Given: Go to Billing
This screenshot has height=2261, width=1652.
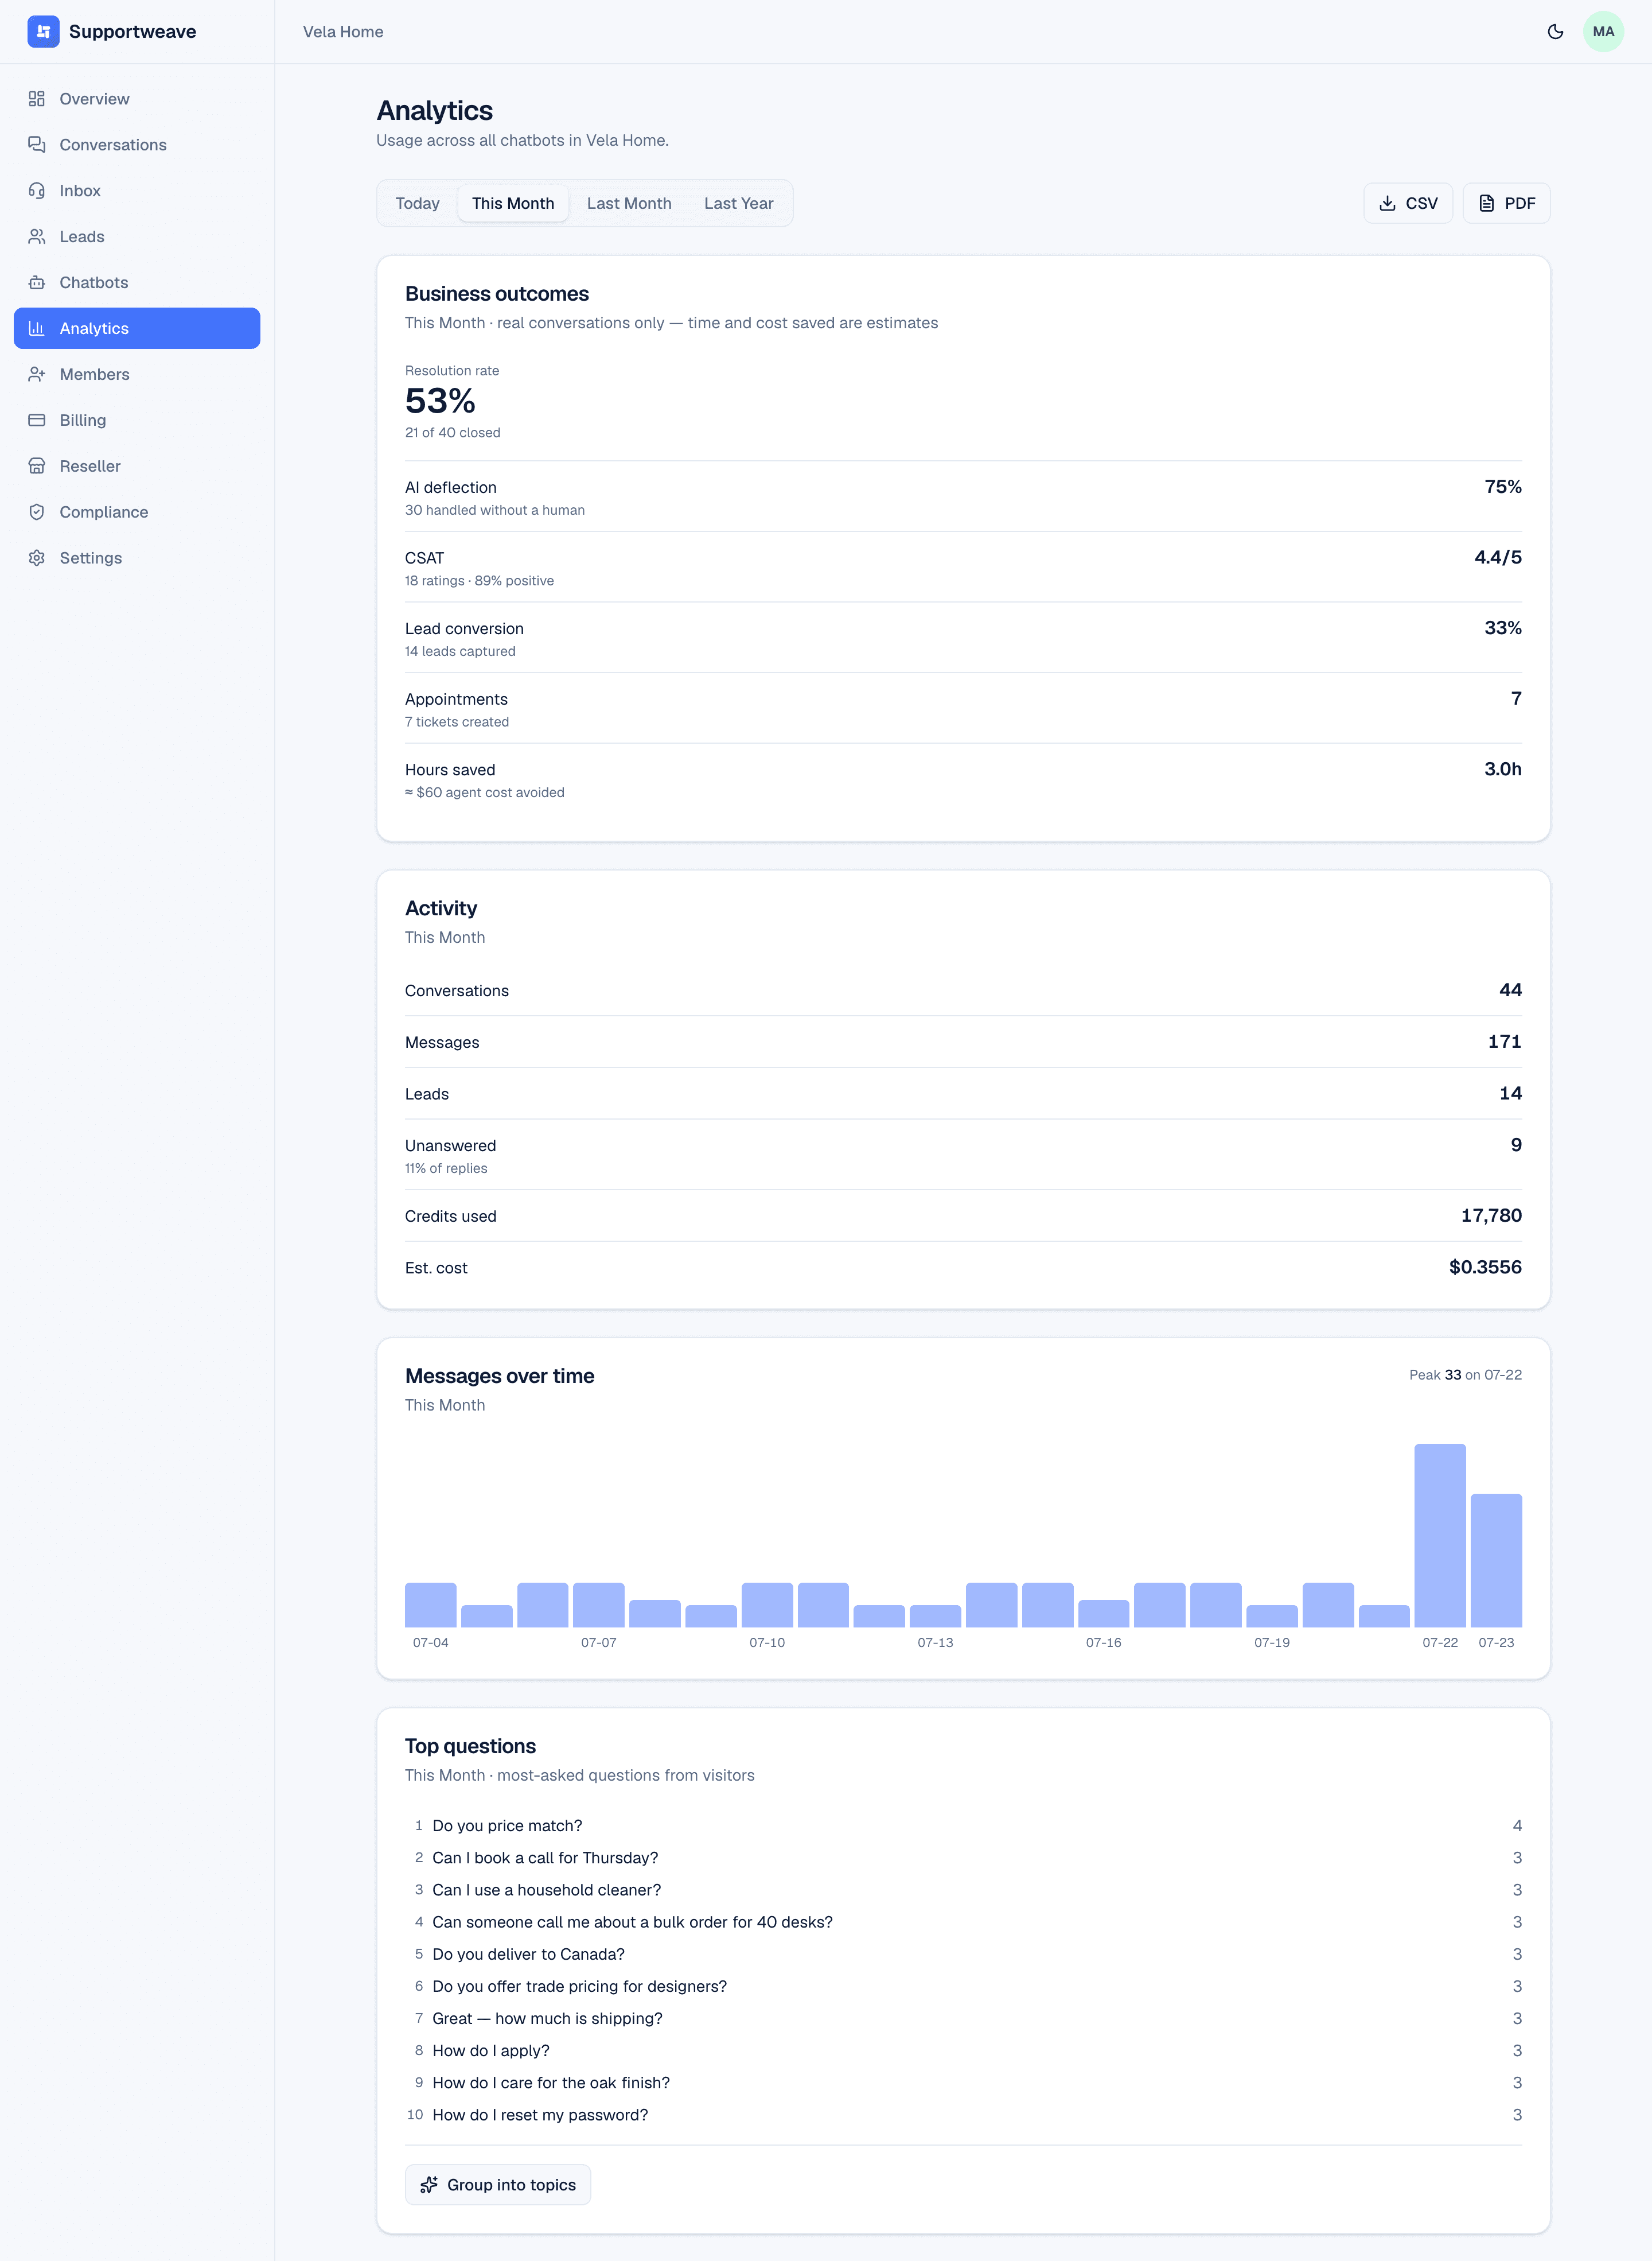Looking at the screenshot, I should pos(137,420).
